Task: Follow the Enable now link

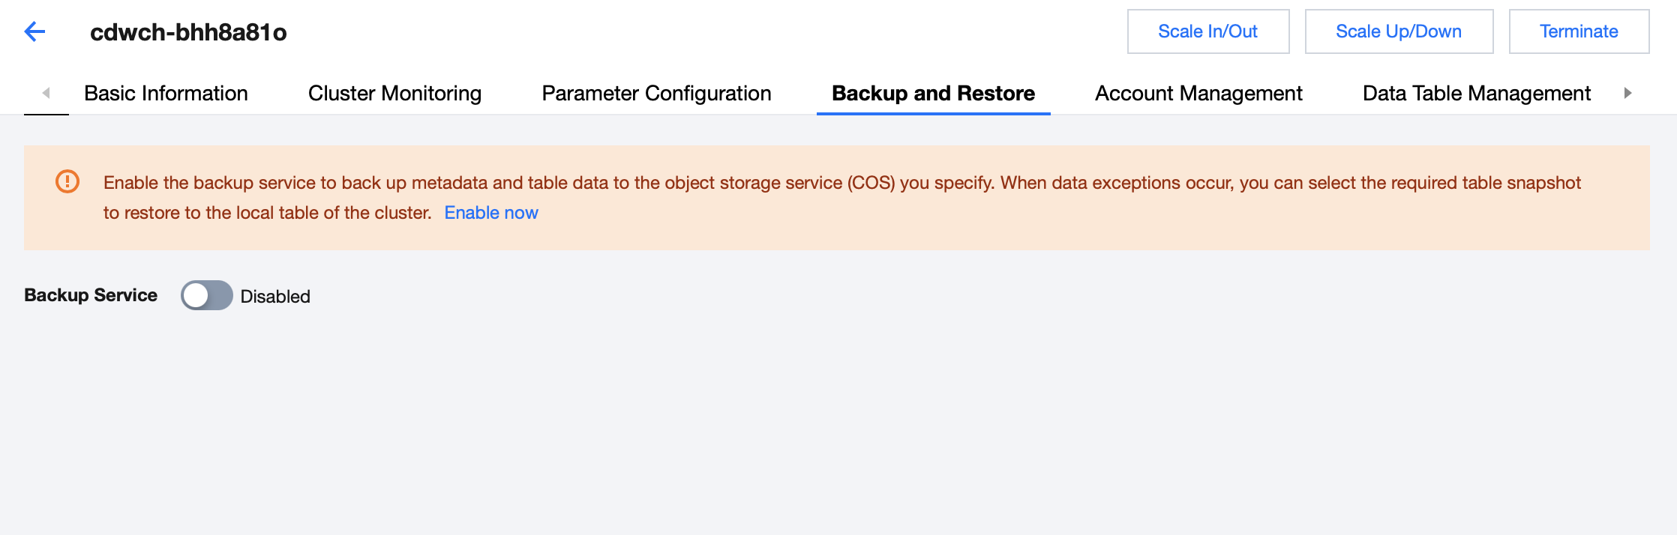Action: [491, 213]
